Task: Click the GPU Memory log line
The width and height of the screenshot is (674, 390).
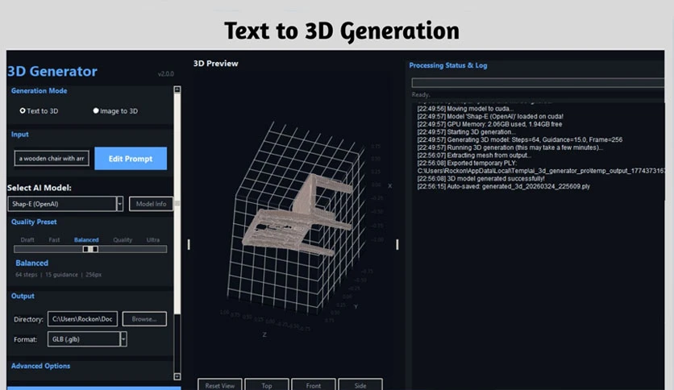Action: (x=489, y=124)
